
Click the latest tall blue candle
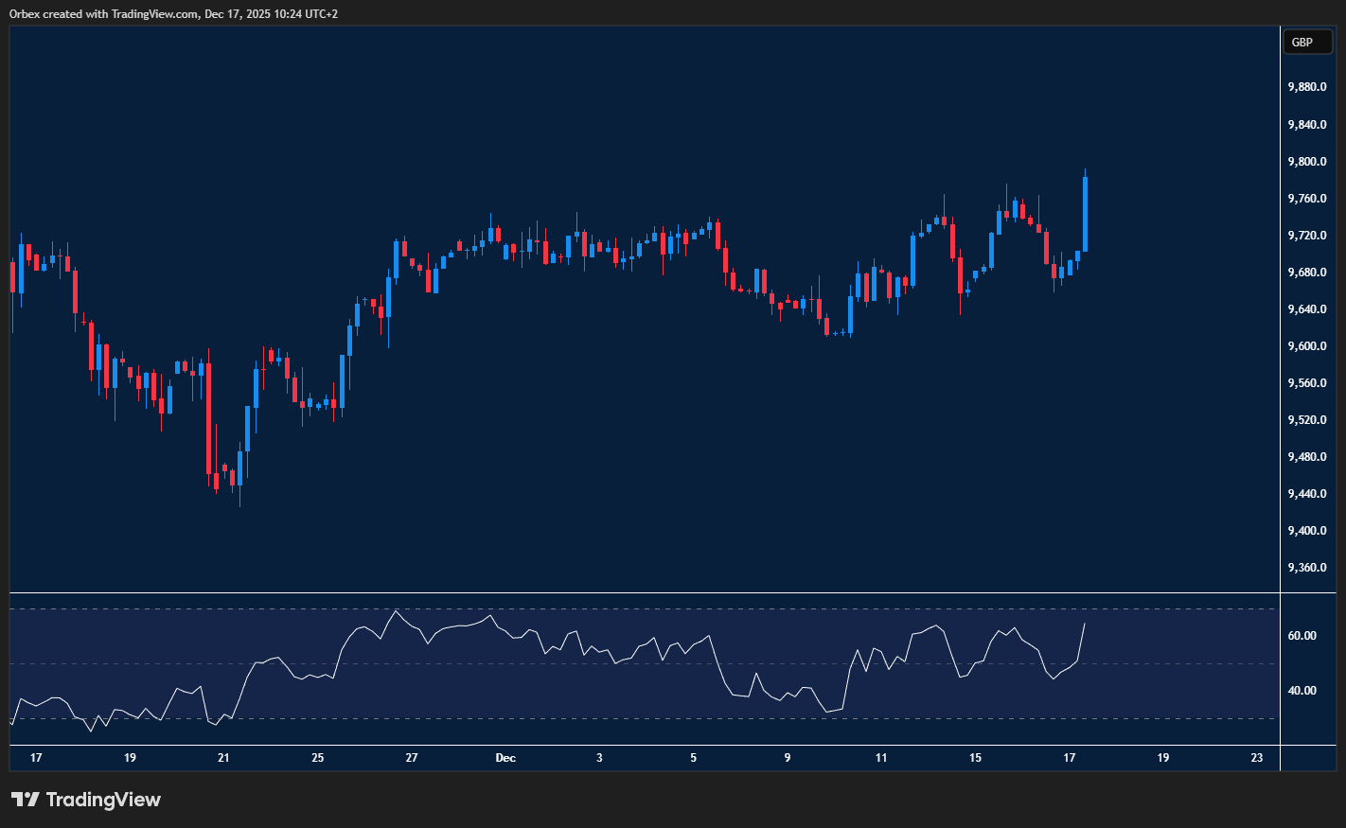click(1085, 214)
